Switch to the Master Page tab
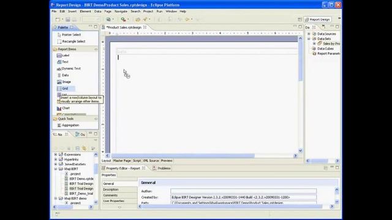This screenshot has height=220, width=392. [x=122, y=161]
